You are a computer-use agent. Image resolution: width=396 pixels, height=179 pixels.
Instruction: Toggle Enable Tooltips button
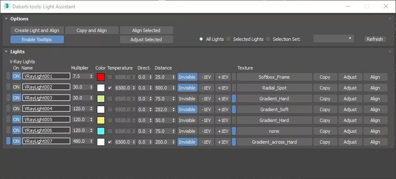point(37,40)
